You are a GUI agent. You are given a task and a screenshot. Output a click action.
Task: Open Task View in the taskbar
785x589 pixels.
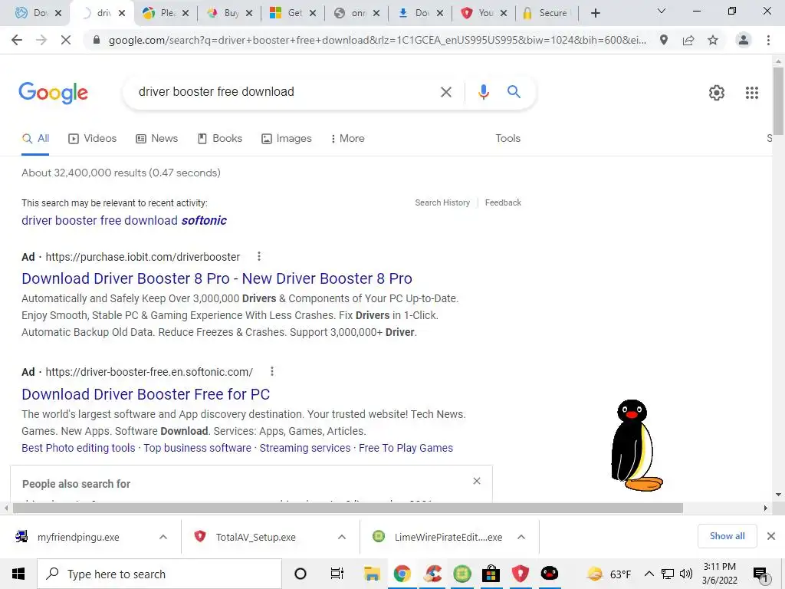click(x=337, y=574)
